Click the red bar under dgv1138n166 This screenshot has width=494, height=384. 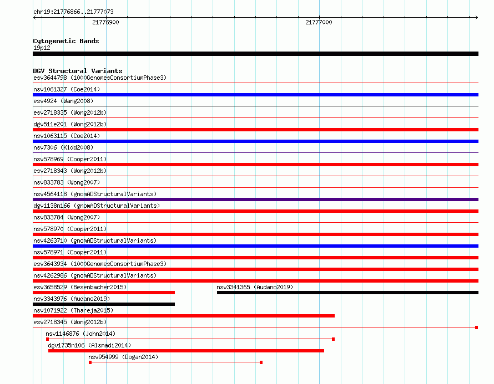tap(255, 211)
